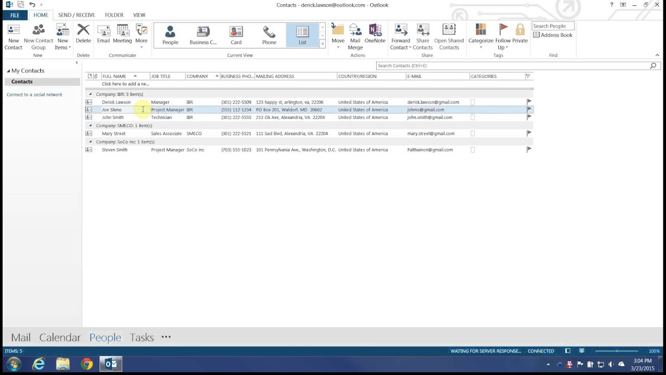The width and height of the screenshot is (666, 375).
Task: Toggle category box for Derick Lawson
Action: [x=472, y=102]
